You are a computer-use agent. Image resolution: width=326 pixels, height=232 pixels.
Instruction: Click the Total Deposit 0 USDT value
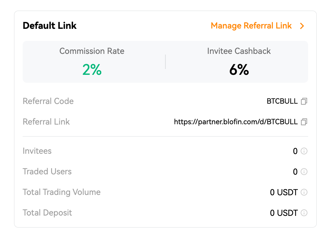click(x=284, y=213)
